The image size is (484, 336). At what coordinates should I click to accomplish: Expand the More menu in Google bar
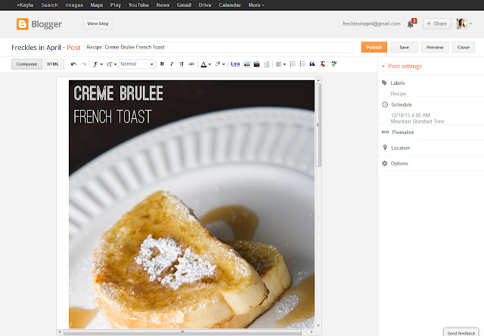click(256, 5)
